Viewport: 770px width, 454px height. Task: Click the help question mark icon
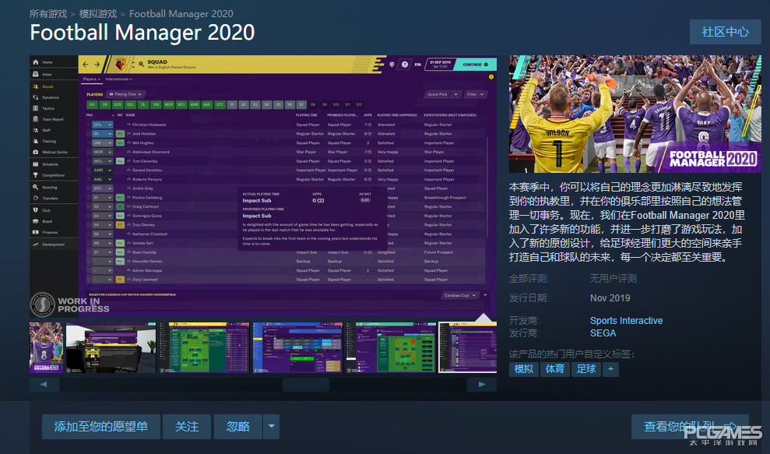pyautogui.click(x=405, y=65)
